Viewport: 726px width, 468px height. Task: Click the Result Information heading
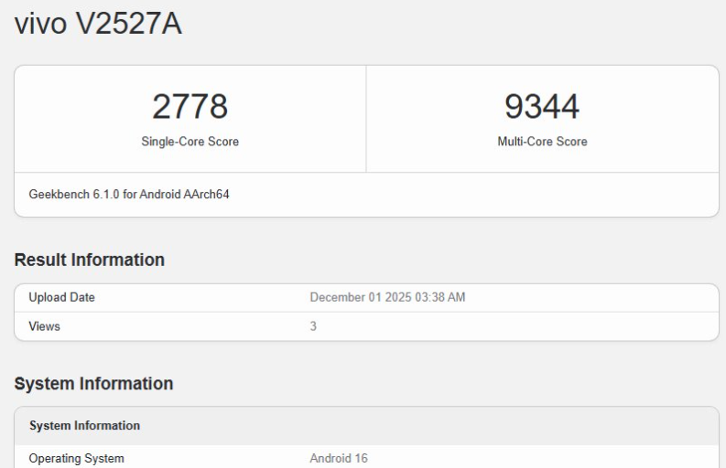tap(90, 260)
